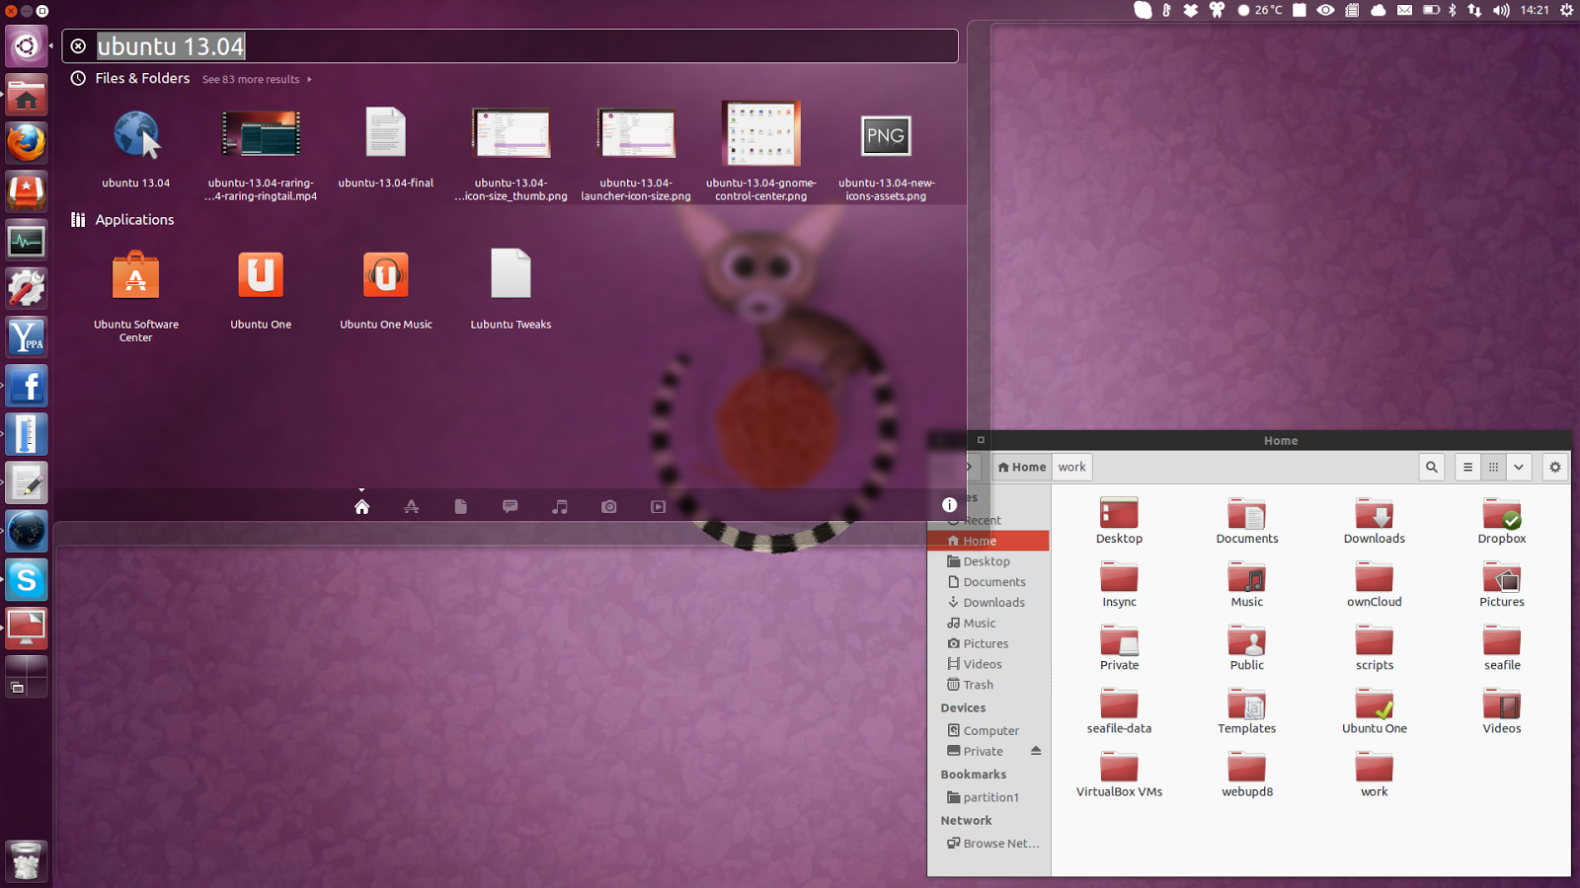Expand 'See 83 more results'

256,80
